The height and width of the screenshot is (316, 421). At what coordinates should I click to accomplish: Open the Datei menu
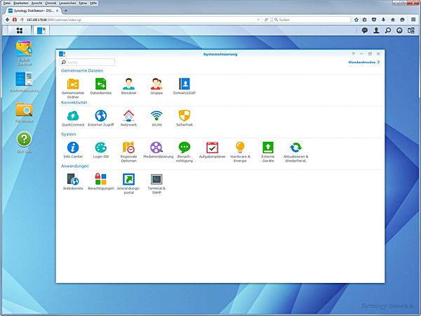[x=7, y=3]
